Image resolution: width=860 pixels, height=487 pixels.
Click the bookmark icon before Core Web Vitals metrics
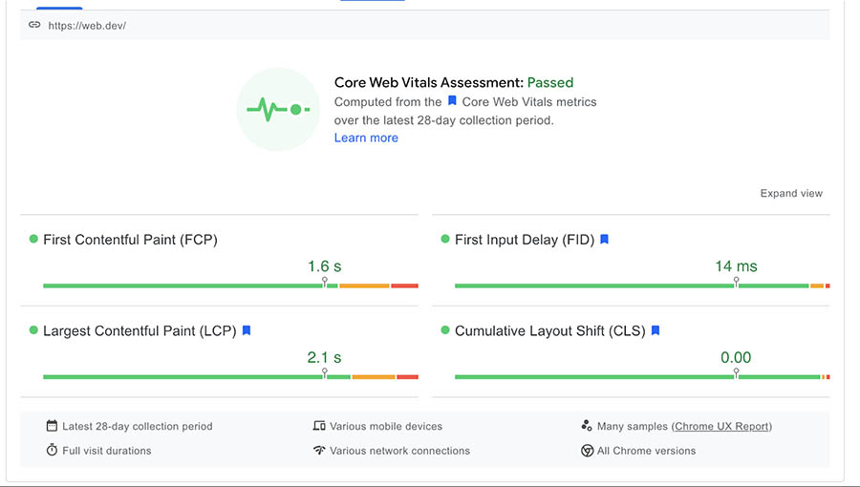click(x=452, y=101)
